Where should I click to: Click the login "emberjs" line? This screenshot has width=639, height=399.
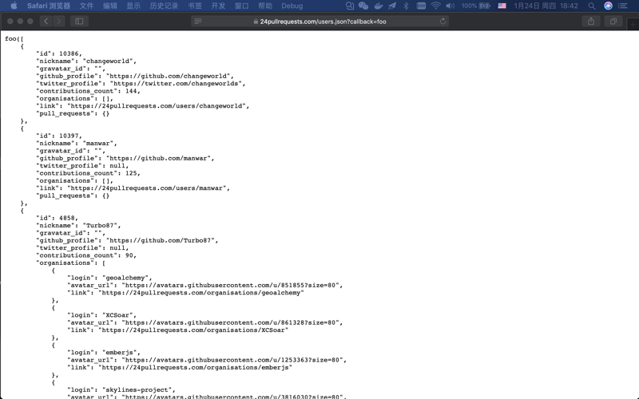coord(104,353)
